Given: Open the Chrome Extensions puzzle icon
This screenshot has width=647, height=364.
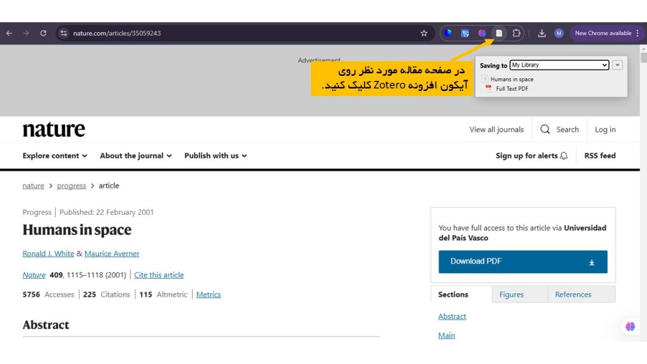Looking at the screenshot, I should point(516,33).
